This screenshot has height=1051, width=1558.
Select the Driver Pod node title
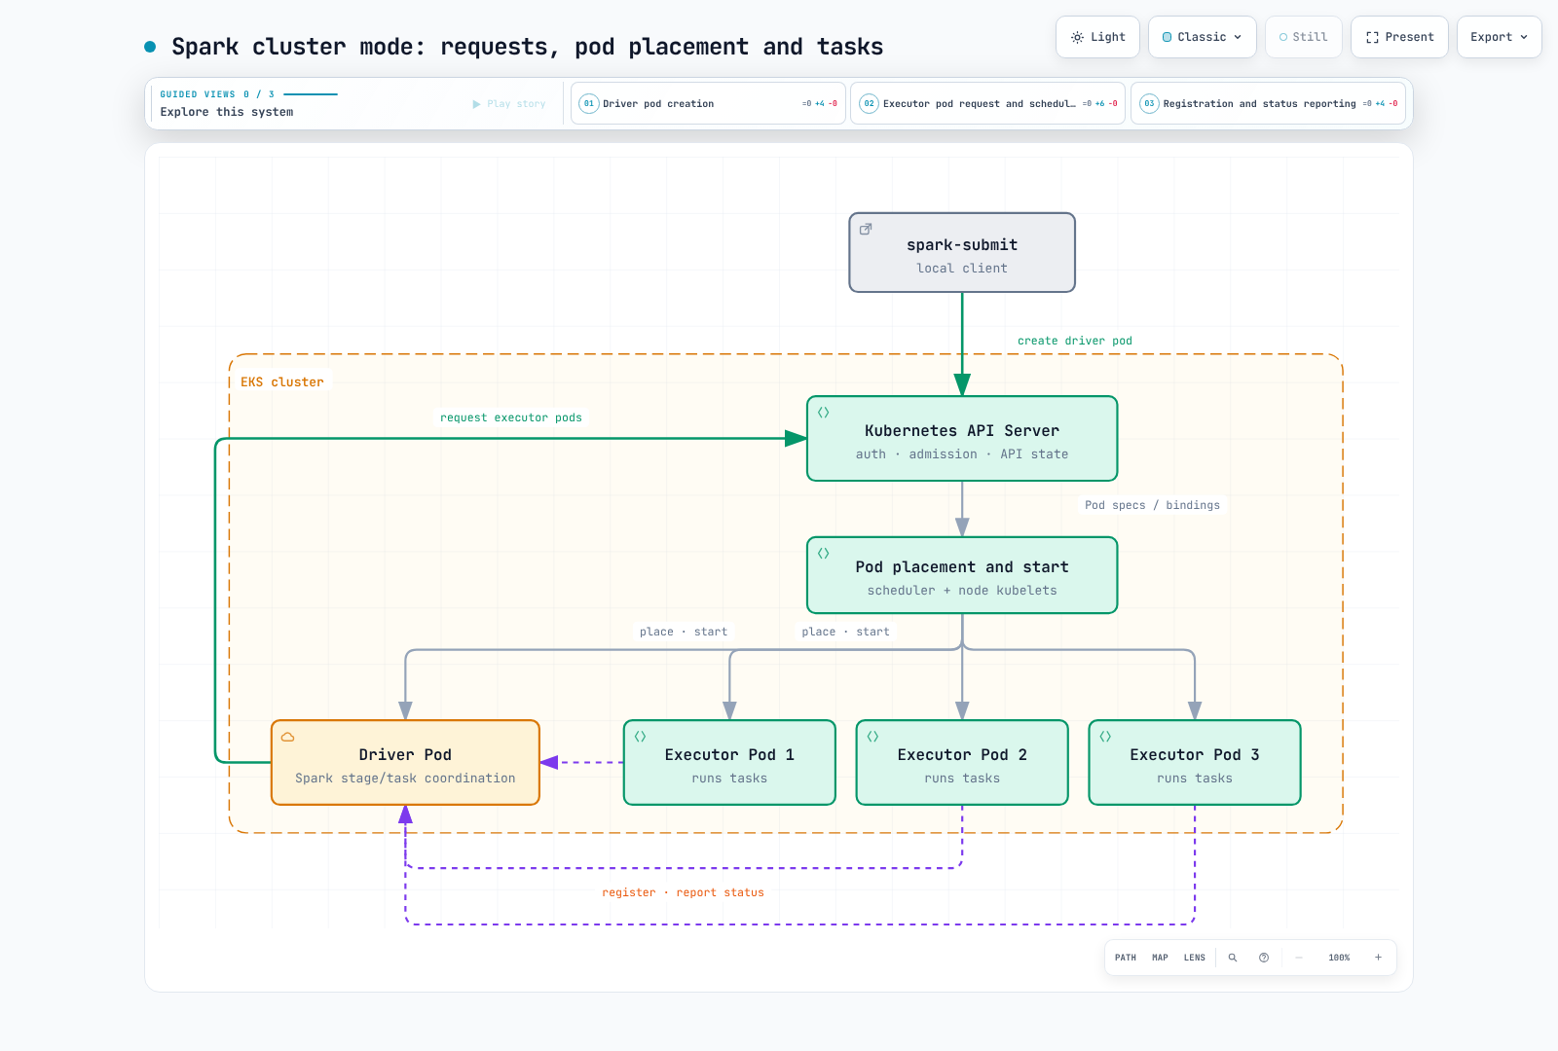tap(405, 755)
